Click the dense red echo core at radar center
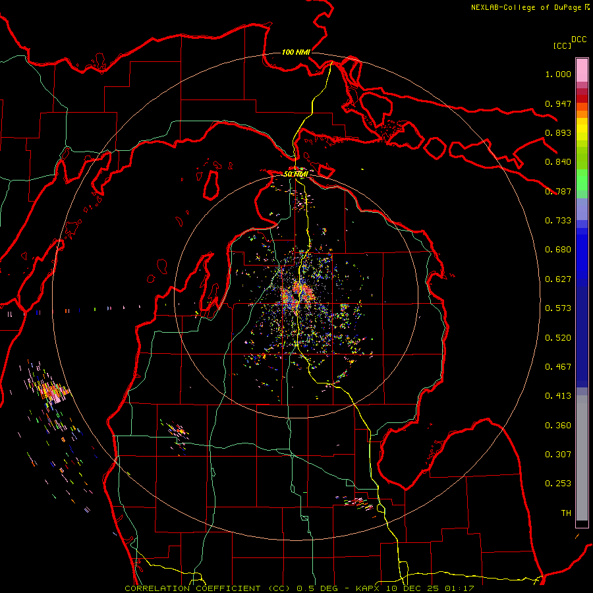Screen dimensions: 593x593 coord(297,295)
